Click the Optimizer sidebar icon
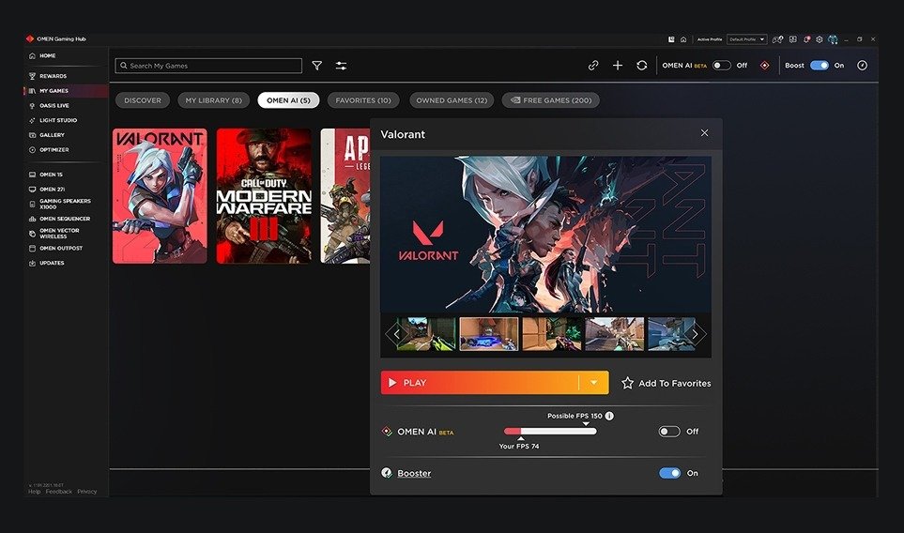Image resolution: width=904 pixels, height=533 pixels. (x=32, y=150)
